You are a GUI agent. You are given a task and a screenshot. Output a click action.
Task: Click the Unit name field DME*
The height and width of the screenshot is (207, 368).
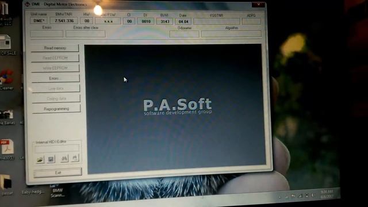coord(39,21)
